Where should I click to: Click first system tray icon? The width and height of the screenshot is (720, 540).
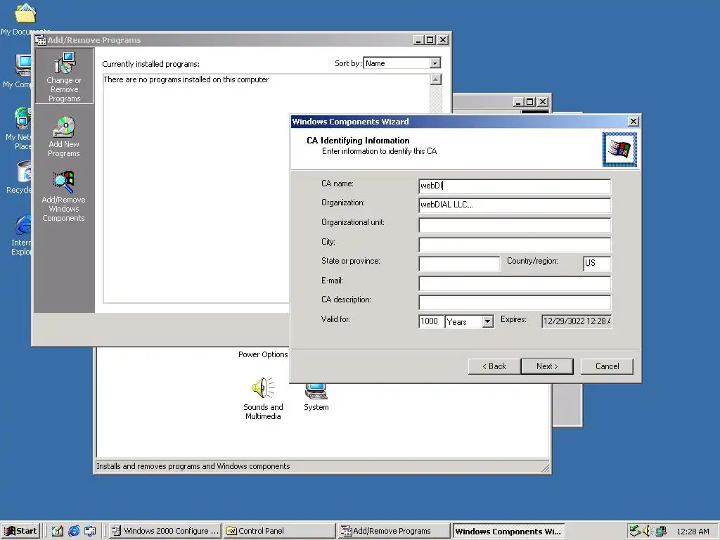635,531
